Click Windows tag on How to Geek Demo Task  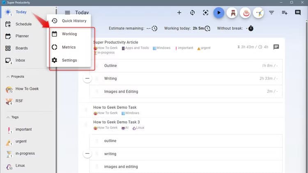pyautogui.click(x=130, y=113)
